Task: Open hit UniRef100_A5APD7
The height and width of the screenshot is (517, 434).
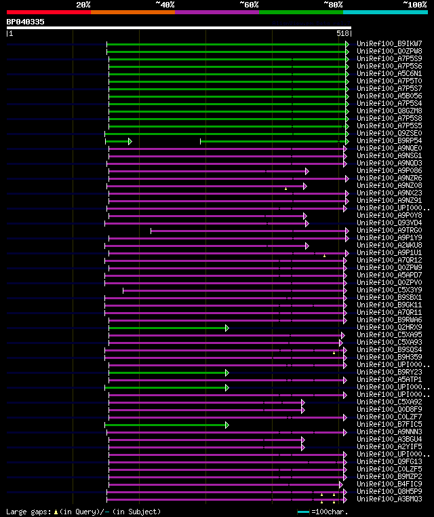Action: (x=389, y=275)
